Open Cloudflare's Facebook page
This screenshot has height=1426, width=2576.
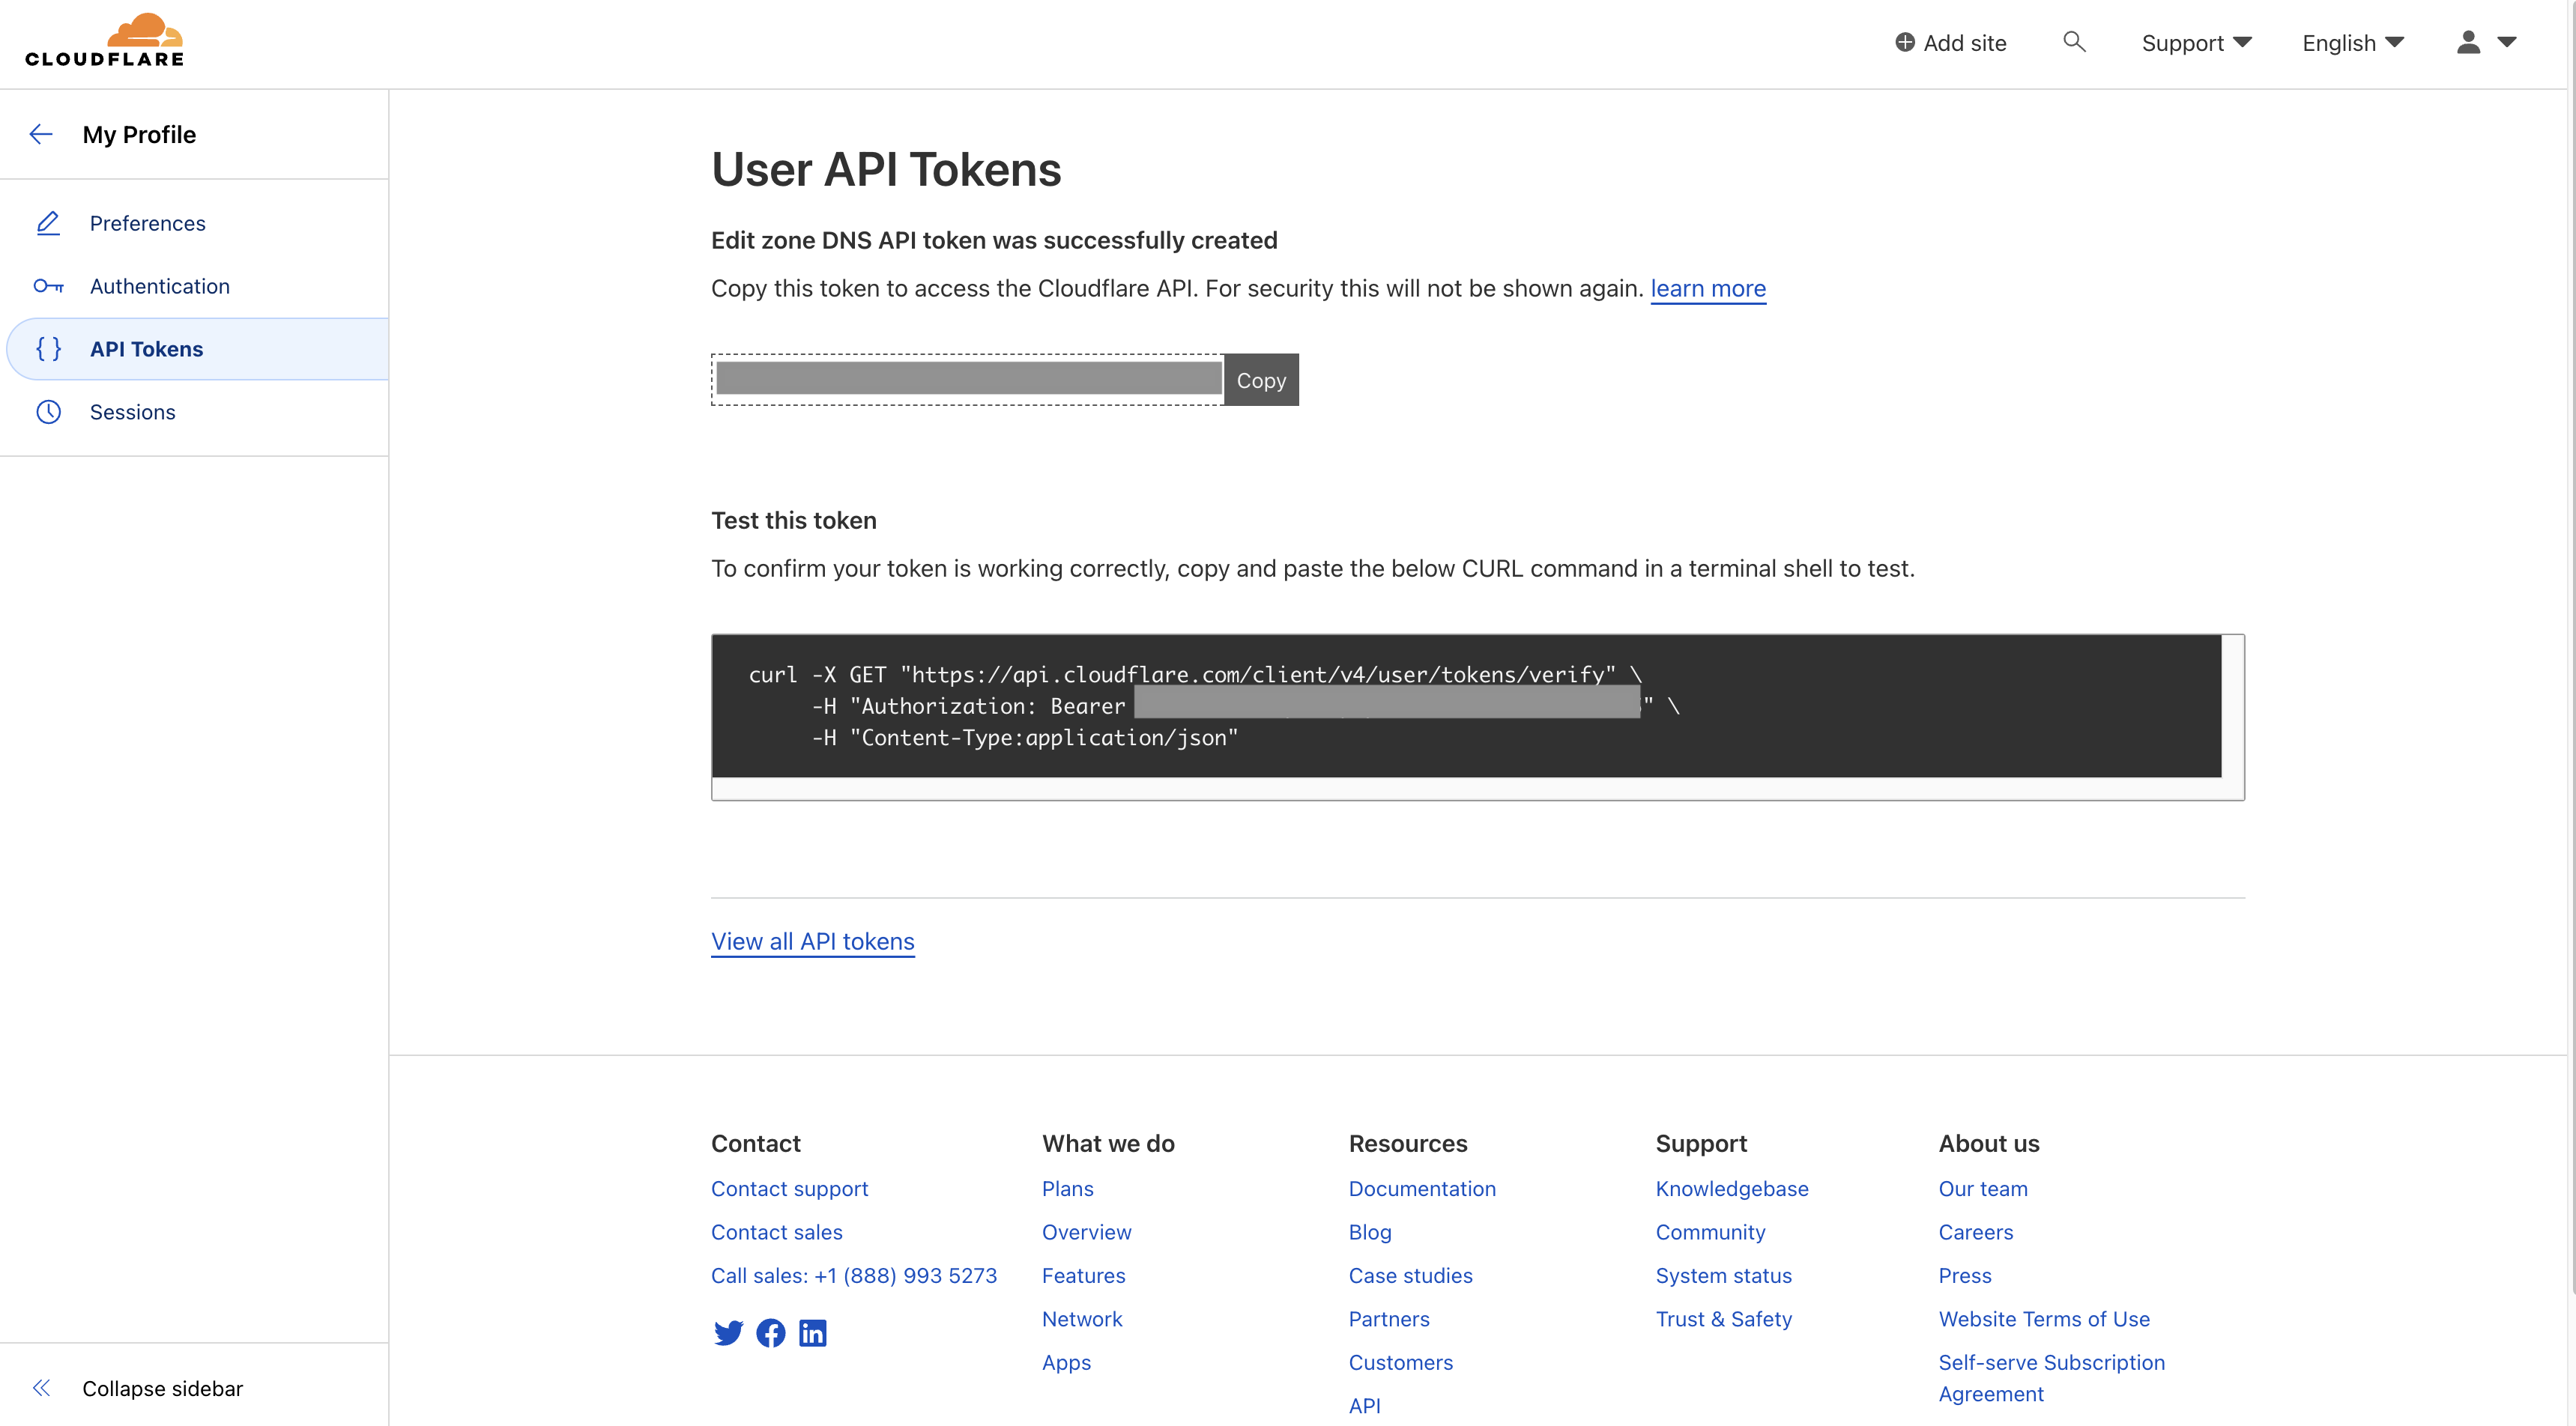[x=770, y=1333]
